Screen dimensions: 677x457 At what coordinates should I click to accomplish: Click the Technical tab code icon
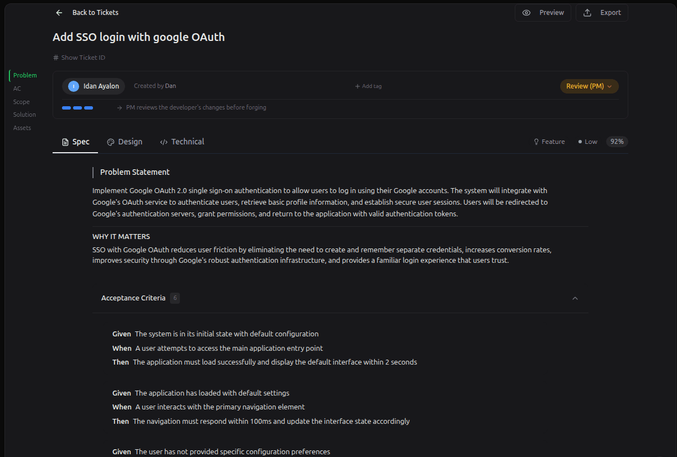(x=164, y=142)
